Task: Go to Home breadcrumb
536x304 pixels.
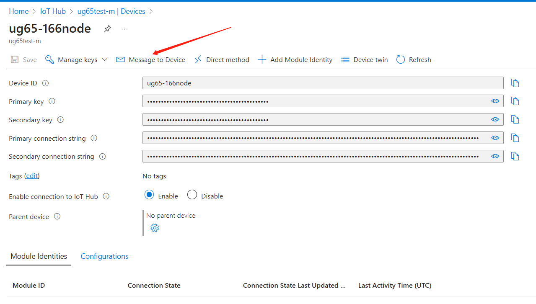Action: coord(18,11)
